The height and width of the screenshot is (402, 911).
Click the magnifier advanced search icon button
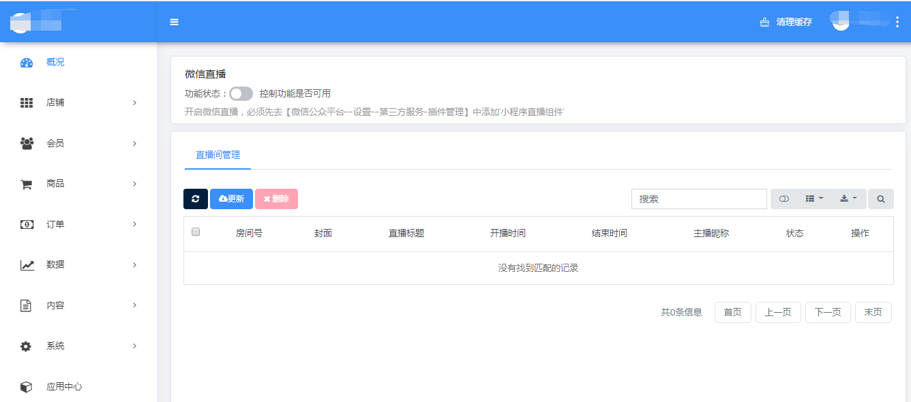[880, 199]
